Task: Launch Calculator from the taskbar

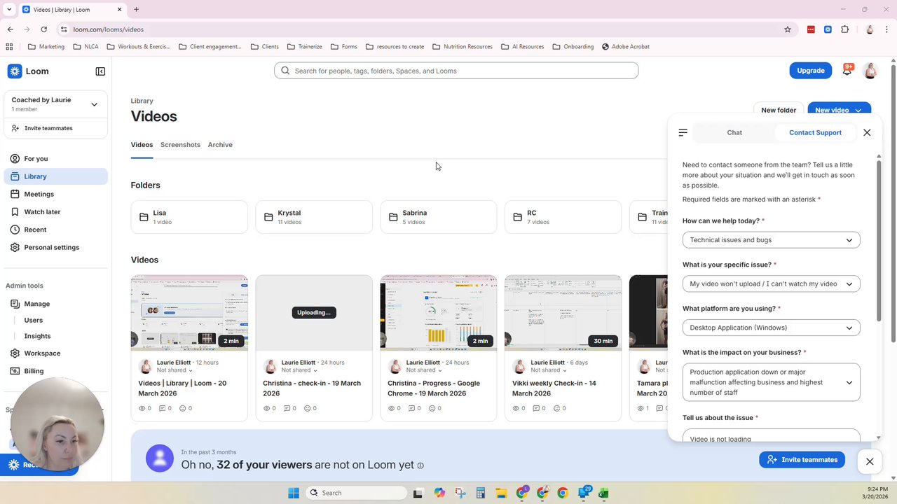Action: pos(481,493)
